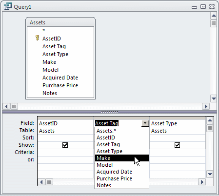Close the Query1 window

[x=212, y=7]
